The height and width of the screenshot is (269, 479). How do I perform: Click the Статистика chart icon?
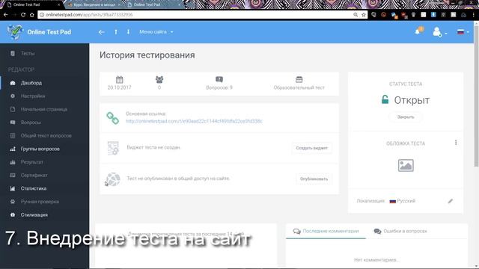13,188
